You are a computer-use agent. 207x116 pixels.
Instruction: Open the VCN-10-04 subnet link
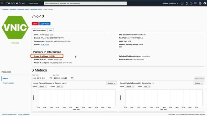click(45, 44)
